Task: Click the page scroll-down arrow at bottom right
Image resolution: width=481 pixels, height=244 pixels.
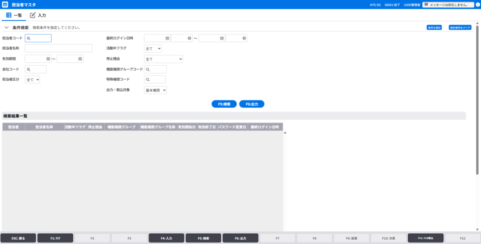Action: 477,229
